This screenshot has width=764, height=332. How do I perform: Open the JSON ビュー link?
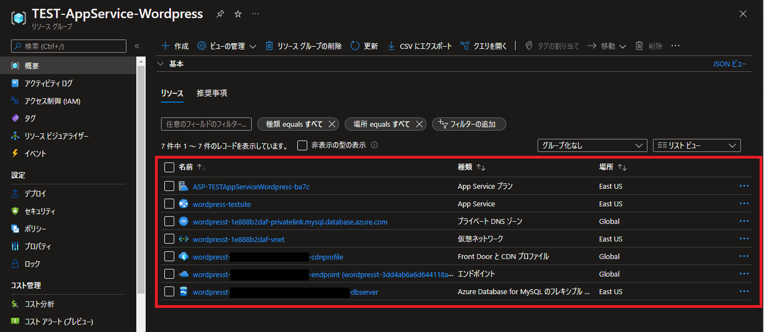point(730,64)
